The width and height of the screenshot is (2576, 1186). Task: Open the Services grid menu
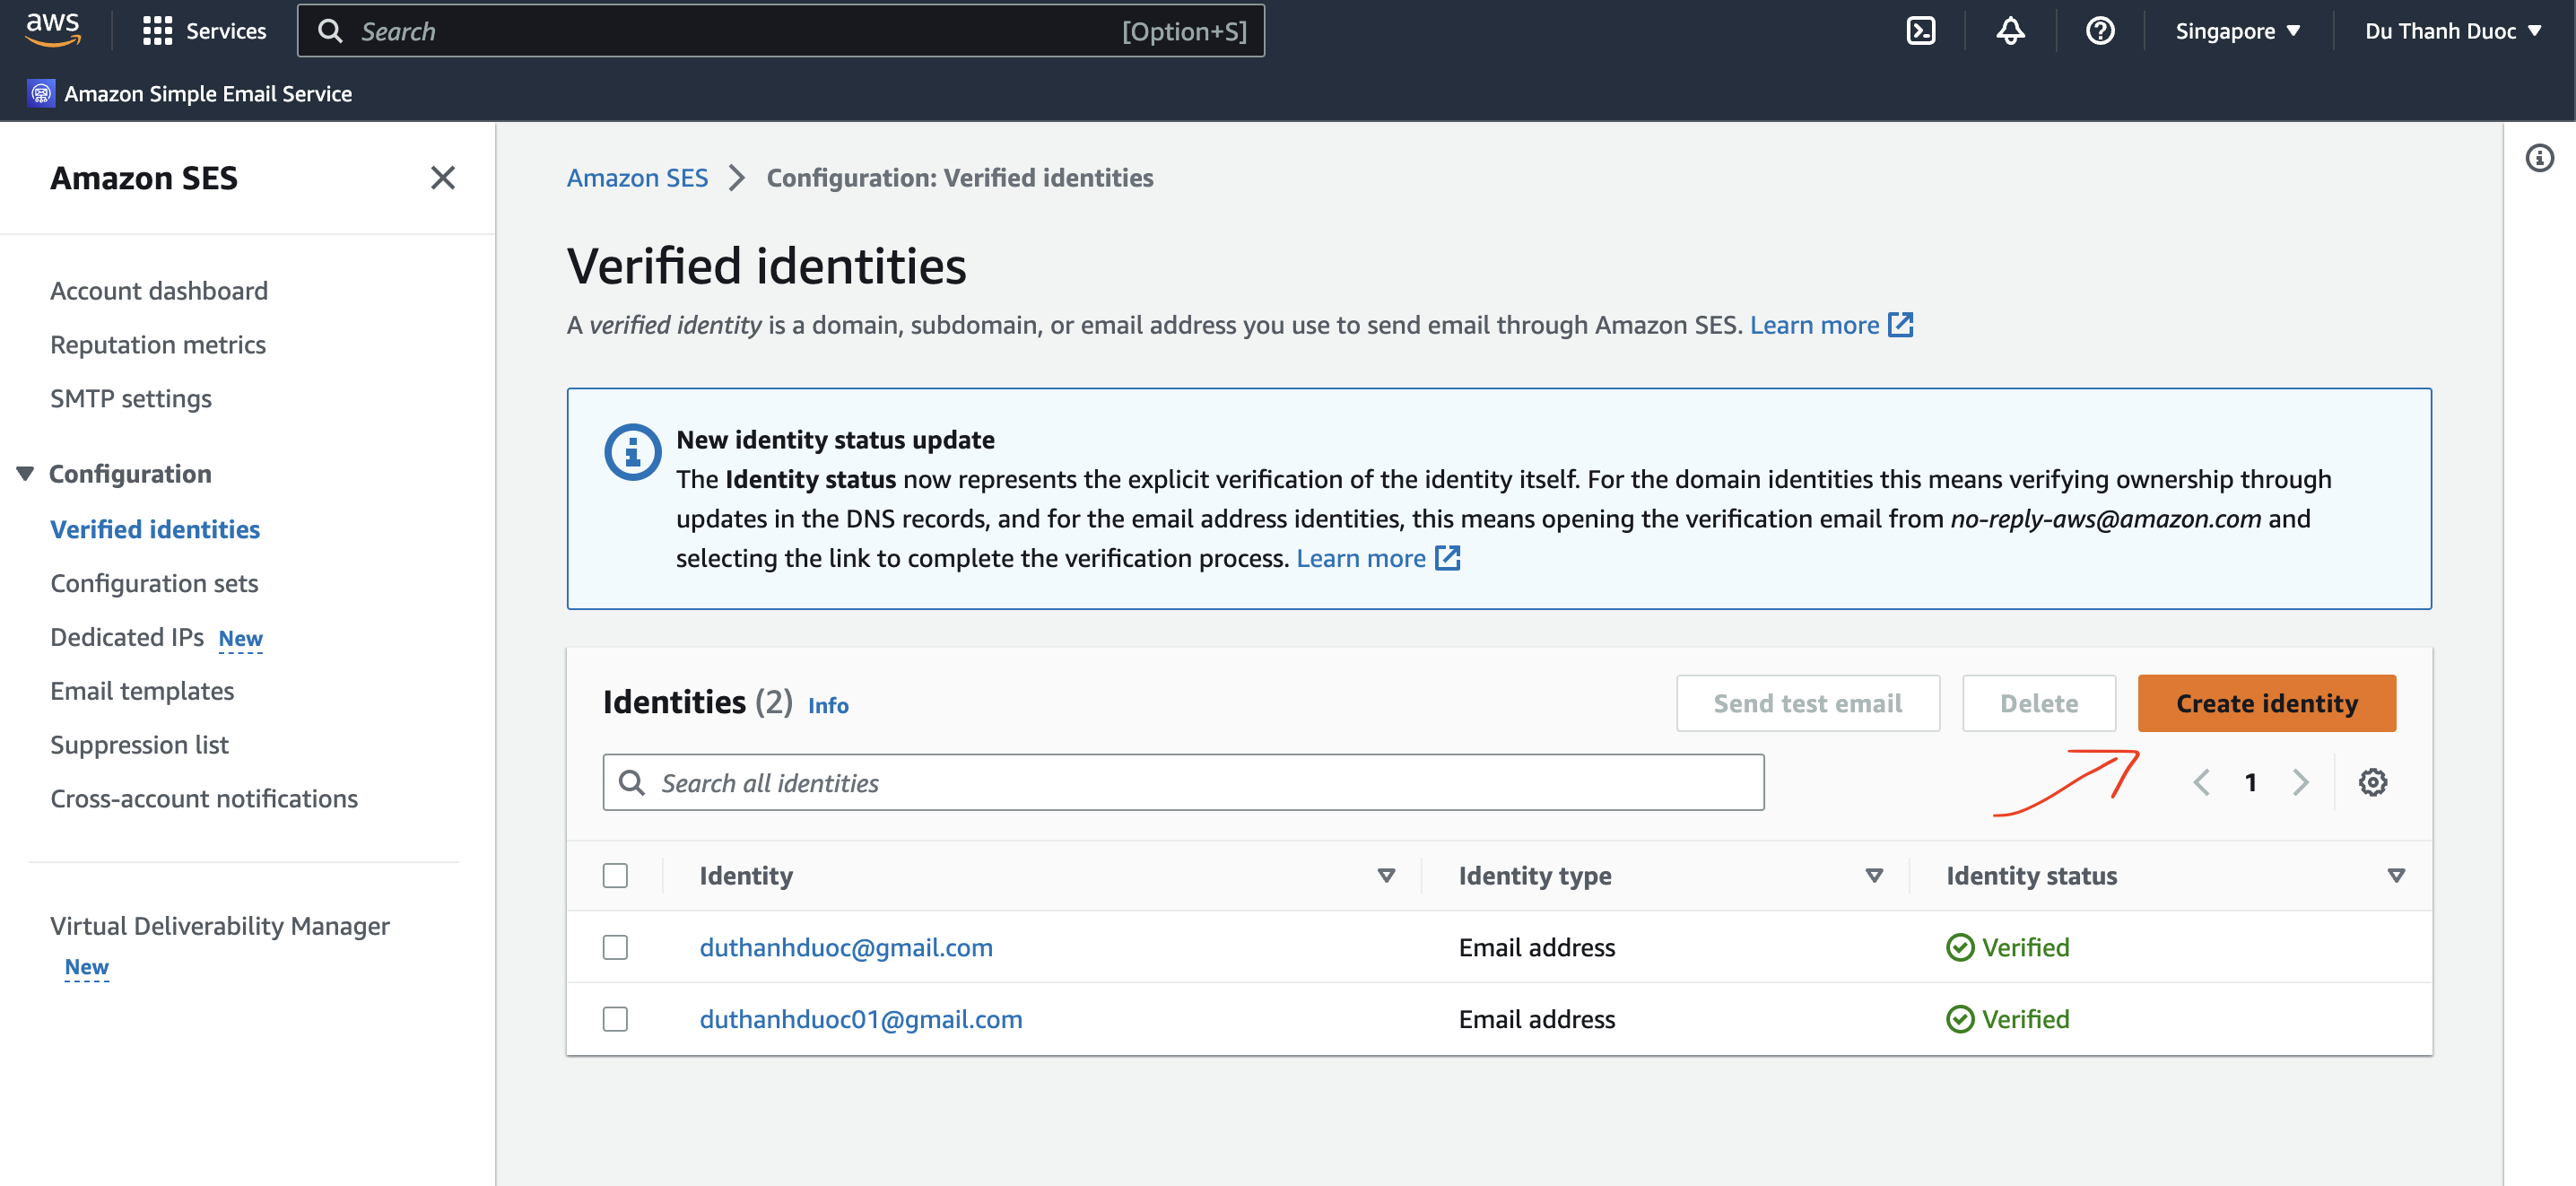(204, 31)
